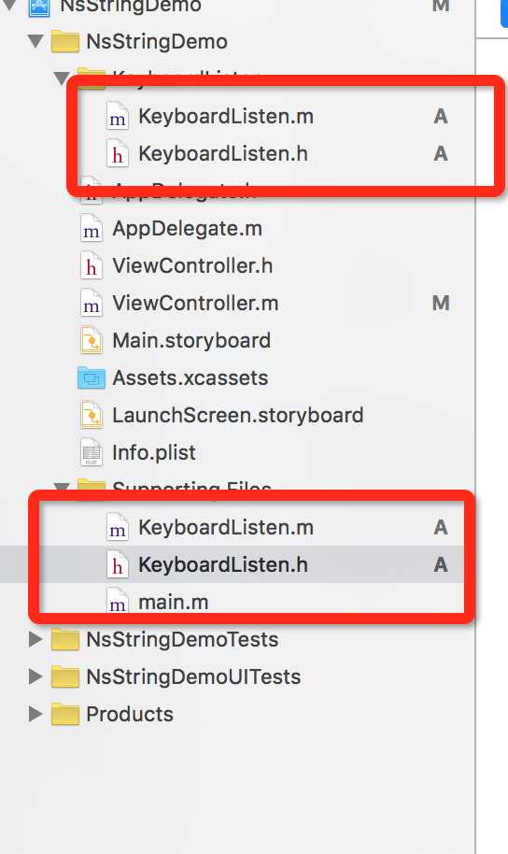508x854 pixels.
Task: Select the highlighted KeyboardListen.h file
Action: pyautogui.click(x=222, y=564)
